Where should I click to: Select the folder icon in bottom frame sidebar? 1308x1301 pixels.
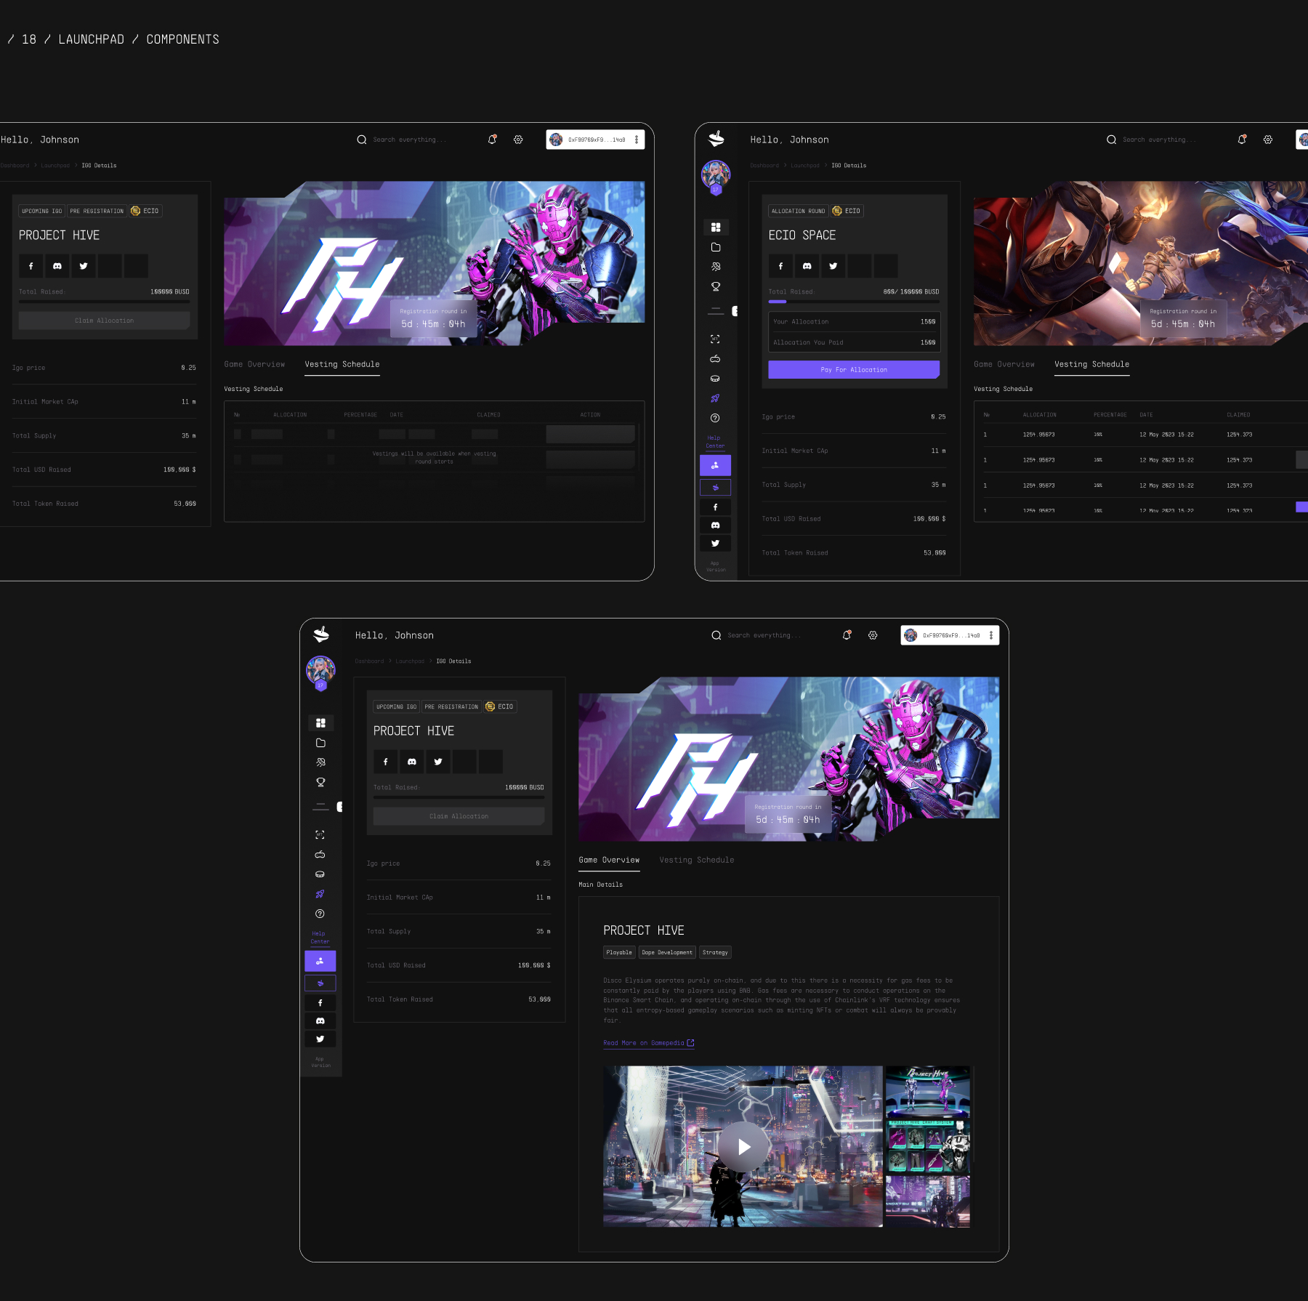(x=320, y=743)
